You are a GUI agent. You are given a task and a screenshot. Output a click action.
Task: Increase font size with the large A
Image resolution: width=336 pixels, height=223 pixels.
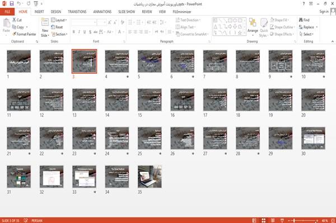pos(110,22)
